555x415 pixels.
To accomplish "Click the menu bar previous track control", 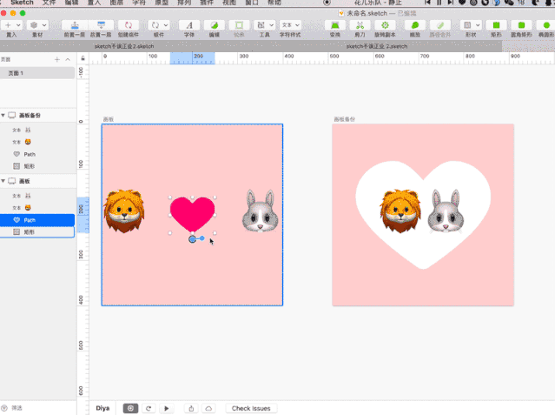I will [x=427, y=3].
